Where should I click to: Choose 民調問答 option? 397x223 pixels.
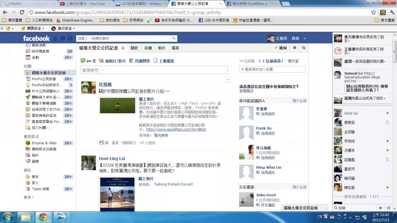tap(140, 61)
